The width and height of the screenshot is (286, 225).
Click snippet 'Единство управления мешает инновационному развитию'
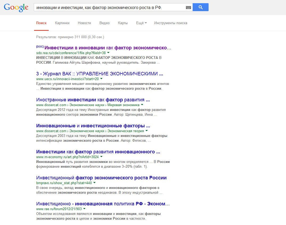[x=82, y=84]
